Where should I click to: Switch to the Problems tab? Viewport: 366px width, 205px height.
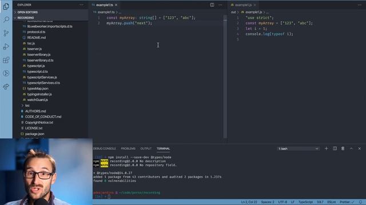pyautogui.click(x=128, y=149)
